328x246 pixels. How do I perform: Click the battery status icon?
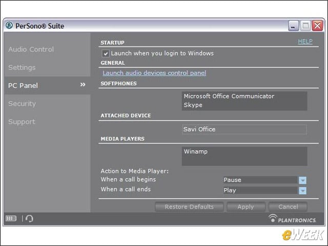tap(11, 219)
